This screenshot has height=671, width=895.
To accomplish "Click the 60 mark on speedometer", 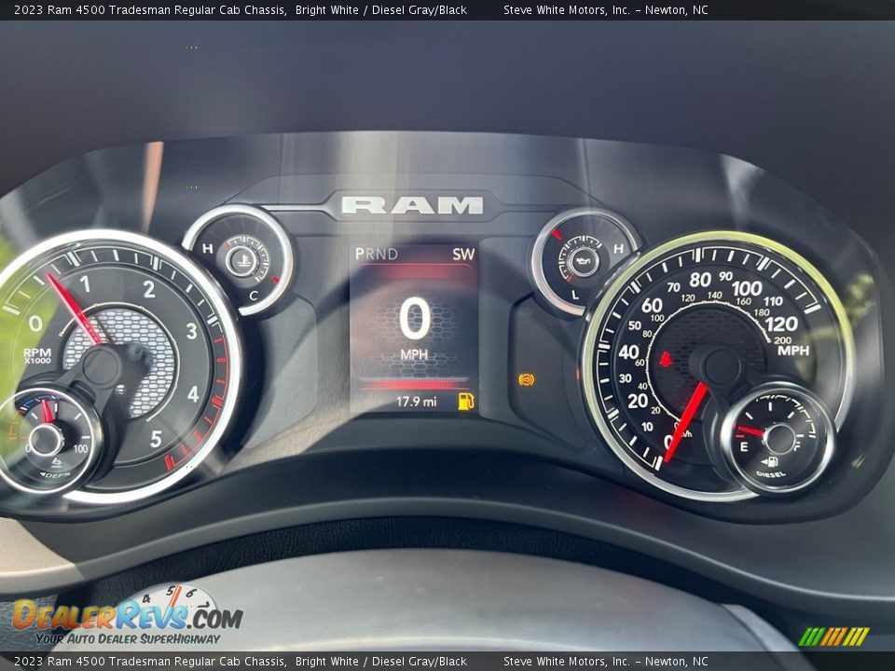I will pos(652,306).
